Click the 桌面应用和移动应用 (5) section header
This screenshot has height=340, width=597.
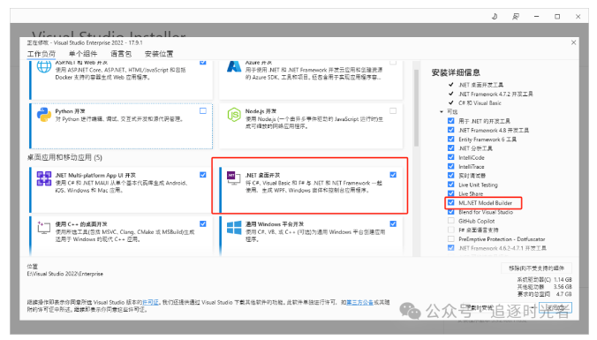coord(64,157)
